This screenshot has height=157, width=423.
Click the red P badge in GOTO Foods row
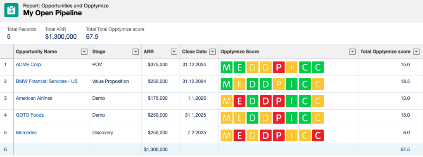click(279, 118)
